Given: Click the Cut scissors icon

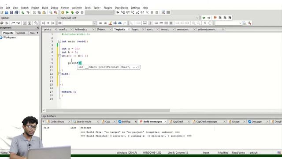Looking at the screenshot, I should 34,12.
